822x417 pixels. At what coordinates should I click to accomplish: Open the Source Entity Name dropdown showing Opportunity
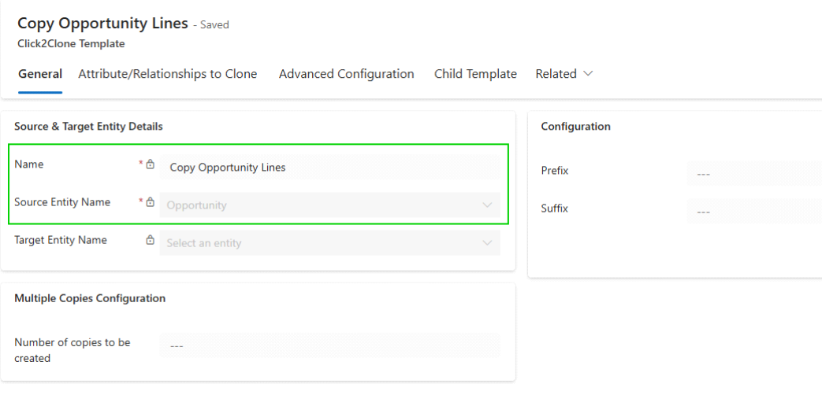point(329,205)
